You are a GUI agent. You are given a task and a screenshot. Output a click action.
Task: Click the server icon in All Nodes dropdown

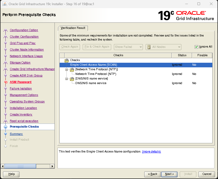pos(149,47)
